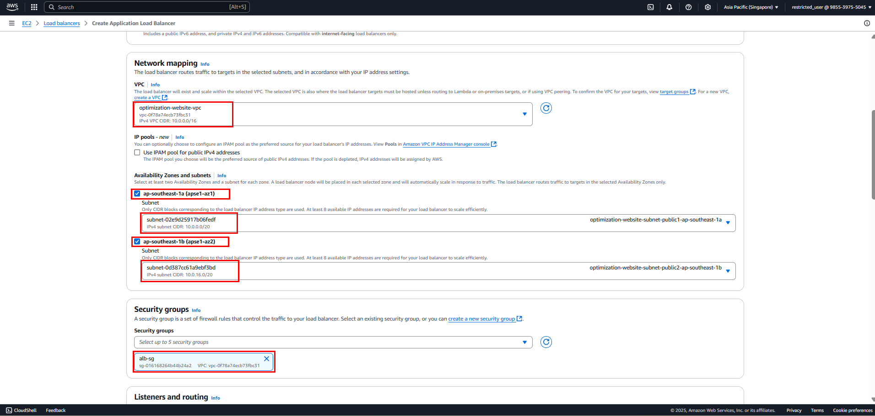
Task: Uncheck the ap-southeast-1b availability zone
Action: 137,242
